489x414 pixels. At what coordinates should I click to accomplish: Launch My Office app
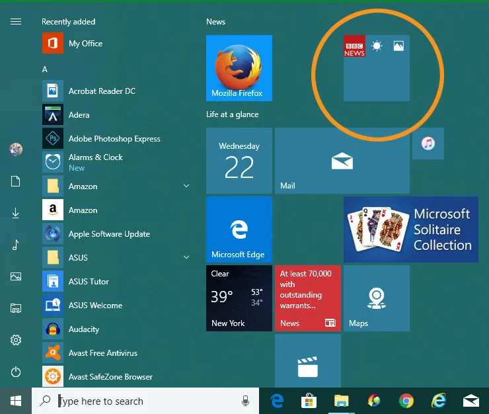(x=53, y=43)
